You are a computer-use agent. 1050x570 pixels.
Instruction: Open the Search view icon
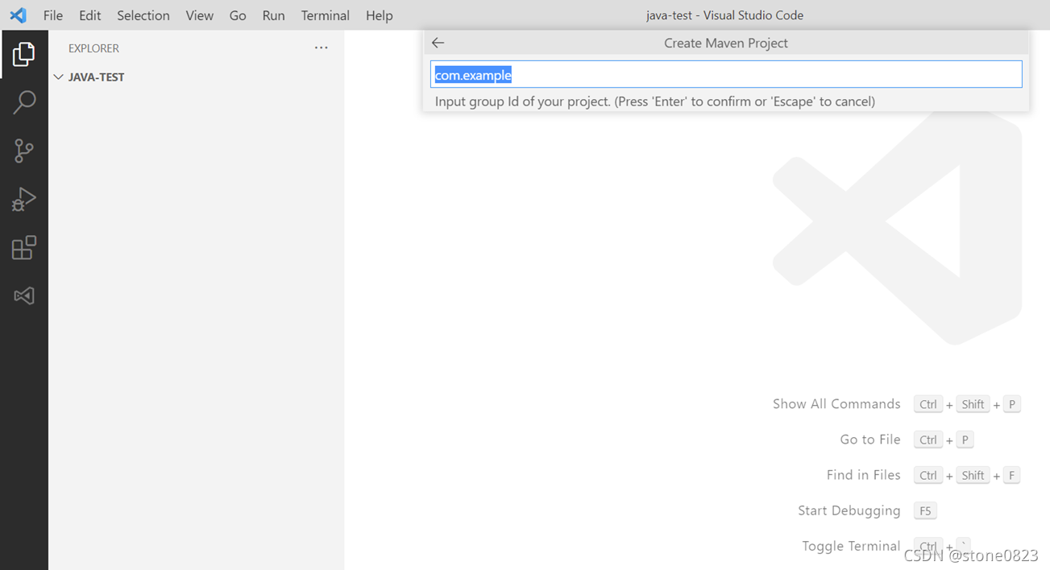(24, 102)
